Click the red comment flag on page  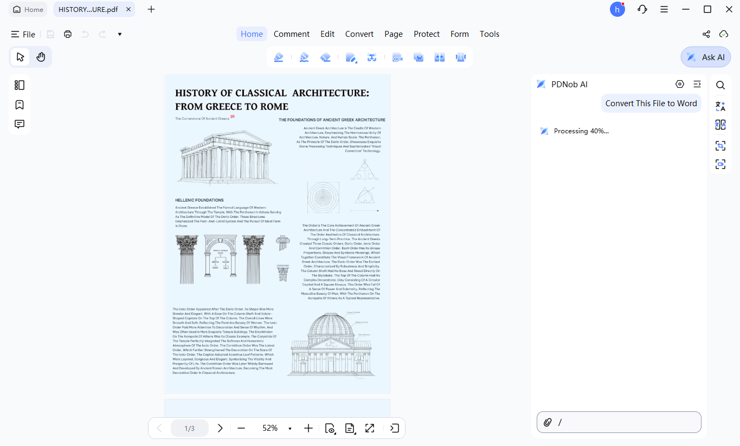coord(233,117)
